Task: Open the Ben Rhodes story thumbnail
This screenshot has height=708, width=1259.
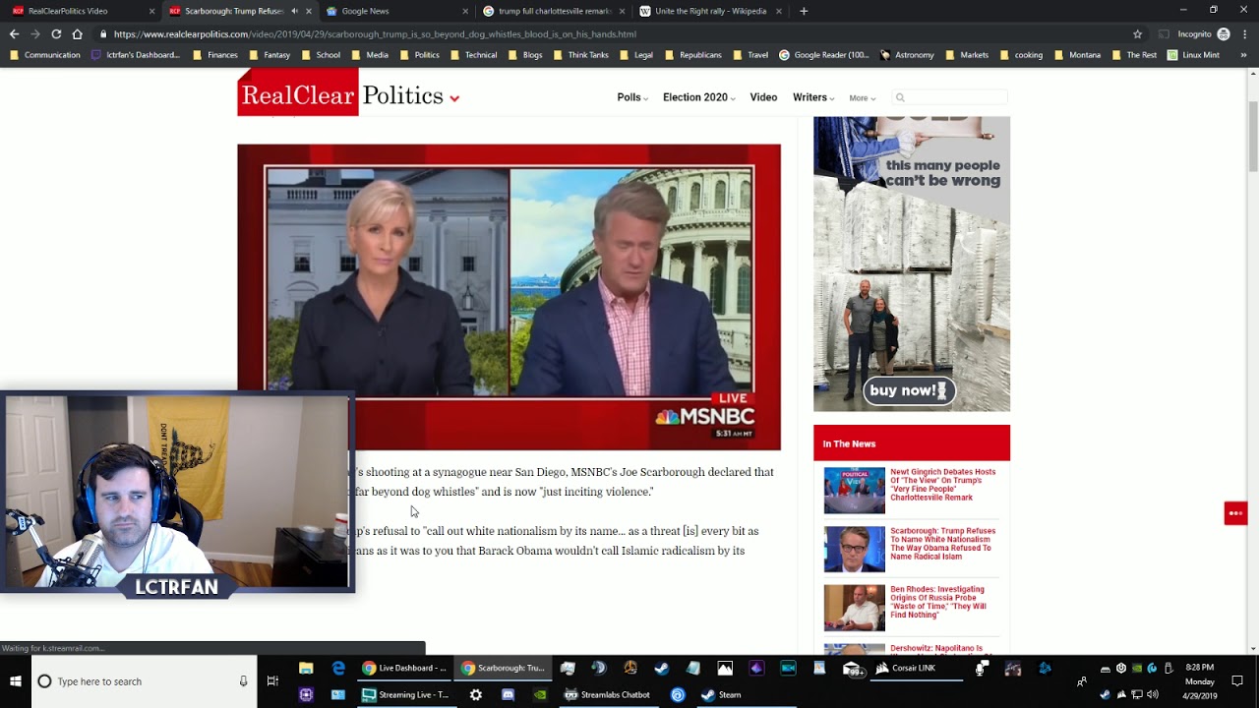Action: pos(854,608)
